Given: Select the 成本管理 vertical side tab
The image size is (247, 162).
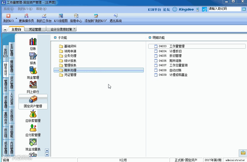Looking at the screenshot, I should [x=6, y=148].
